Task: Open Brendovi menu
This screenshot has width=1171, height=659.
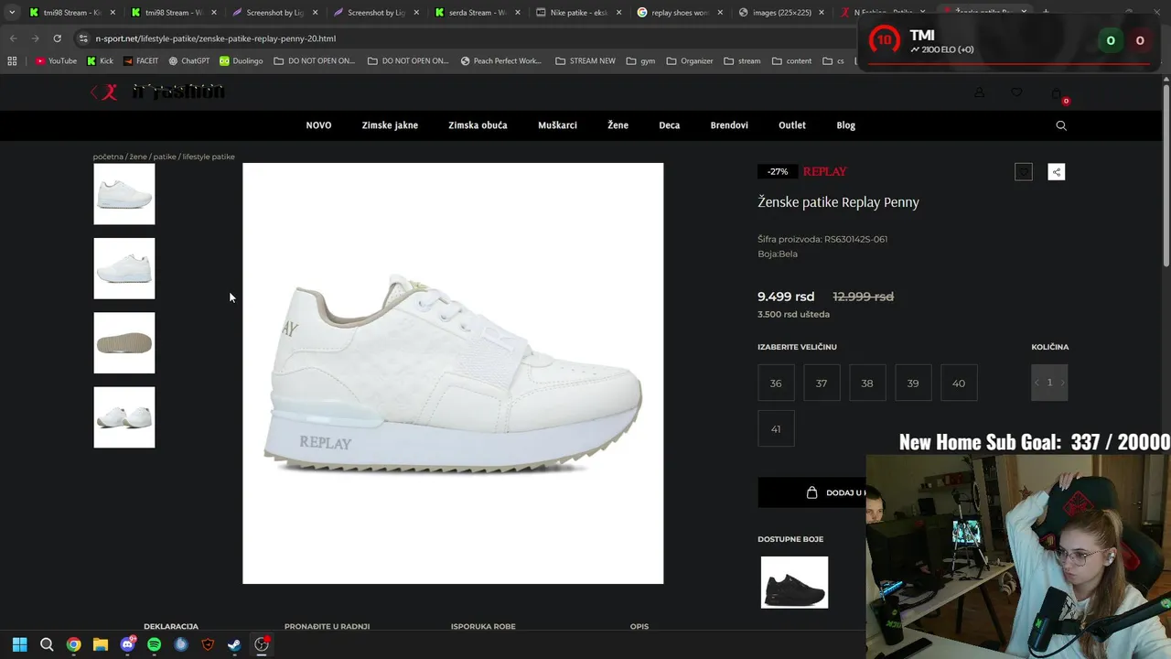Action: tap(729, 125)
